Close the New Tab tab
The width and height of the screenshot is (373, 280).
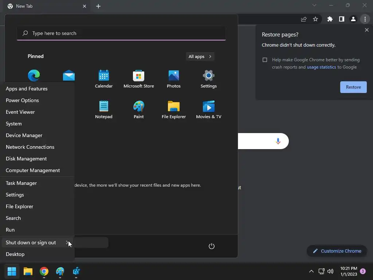coord(85,6)
